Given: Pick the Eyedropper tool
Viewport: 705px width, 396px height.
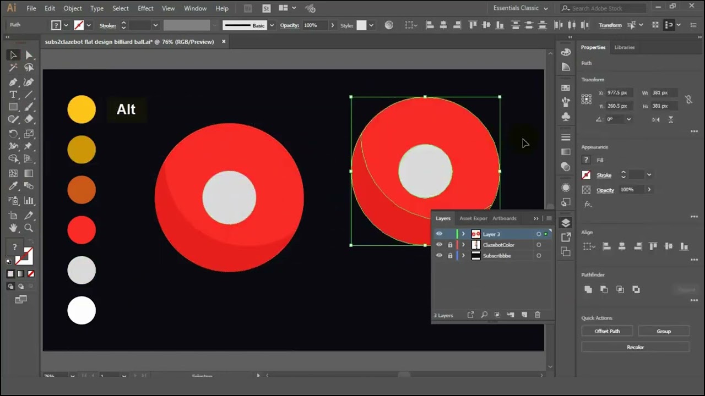Looking at the screenshot, I should pos(13,186).
